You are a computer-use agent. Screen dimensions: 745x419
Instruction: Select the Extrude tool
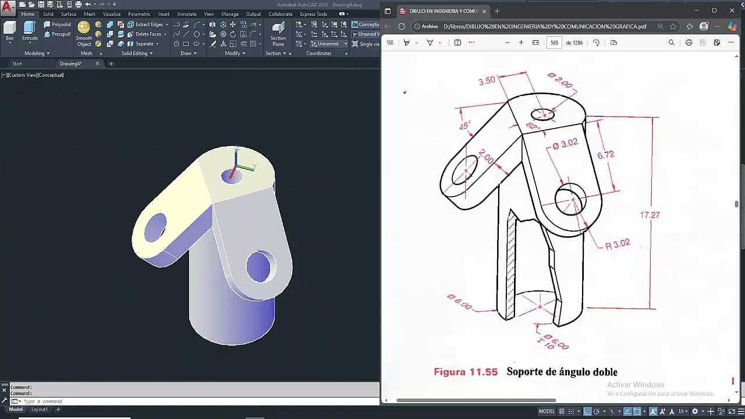30,31
